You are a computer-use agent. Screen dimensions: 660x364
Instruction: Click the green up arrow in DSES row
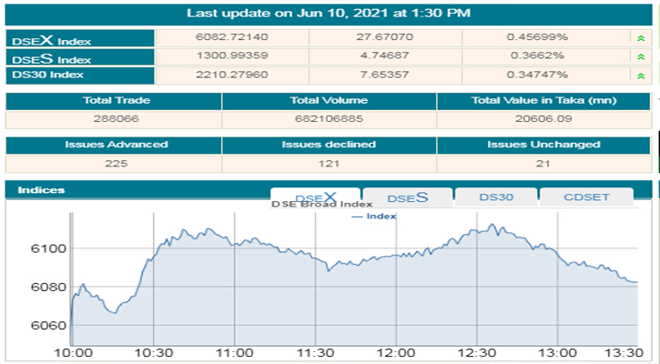(x=641, y=56)
